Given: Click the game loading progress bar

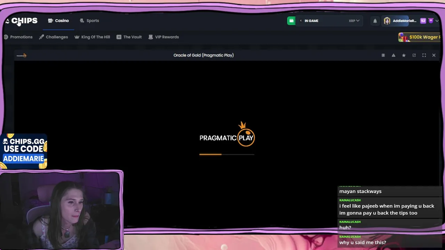Looking at the screenshot, I should coord(227,154).
